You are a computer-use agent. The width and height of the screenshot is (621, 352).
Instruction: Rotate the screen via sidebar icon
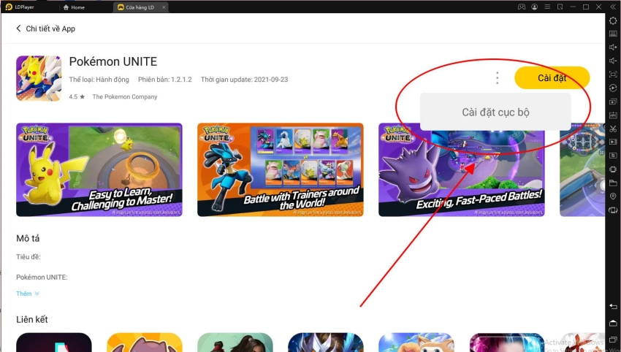(x=613, y=210)
